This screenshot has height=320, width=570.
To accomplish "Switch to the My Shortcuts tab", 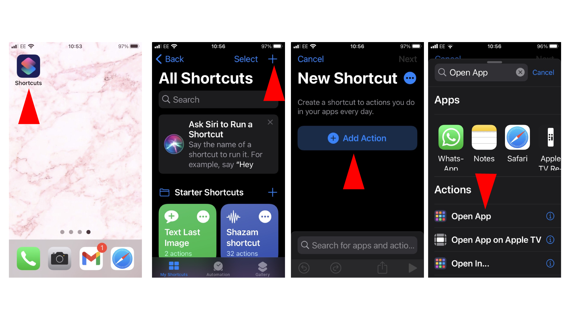I will point(173,269).
